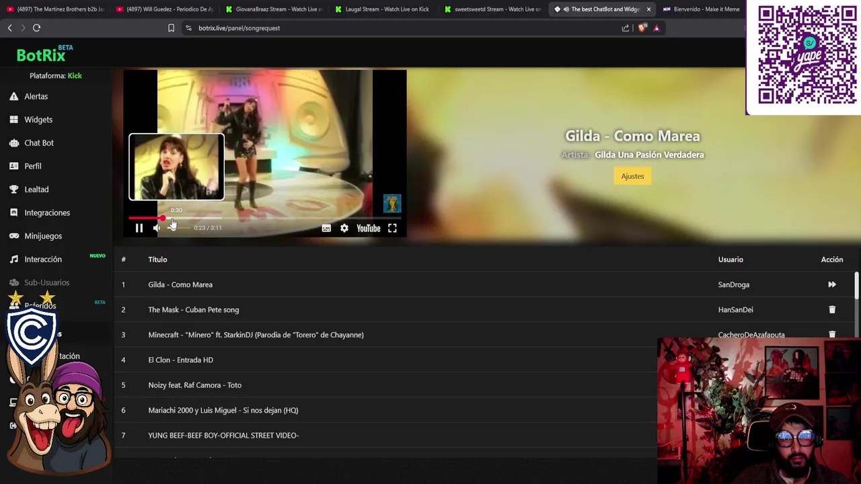This screenshot has width=861, height=484.
Task: Seek the red video progress bar
Action: point(265,218)
